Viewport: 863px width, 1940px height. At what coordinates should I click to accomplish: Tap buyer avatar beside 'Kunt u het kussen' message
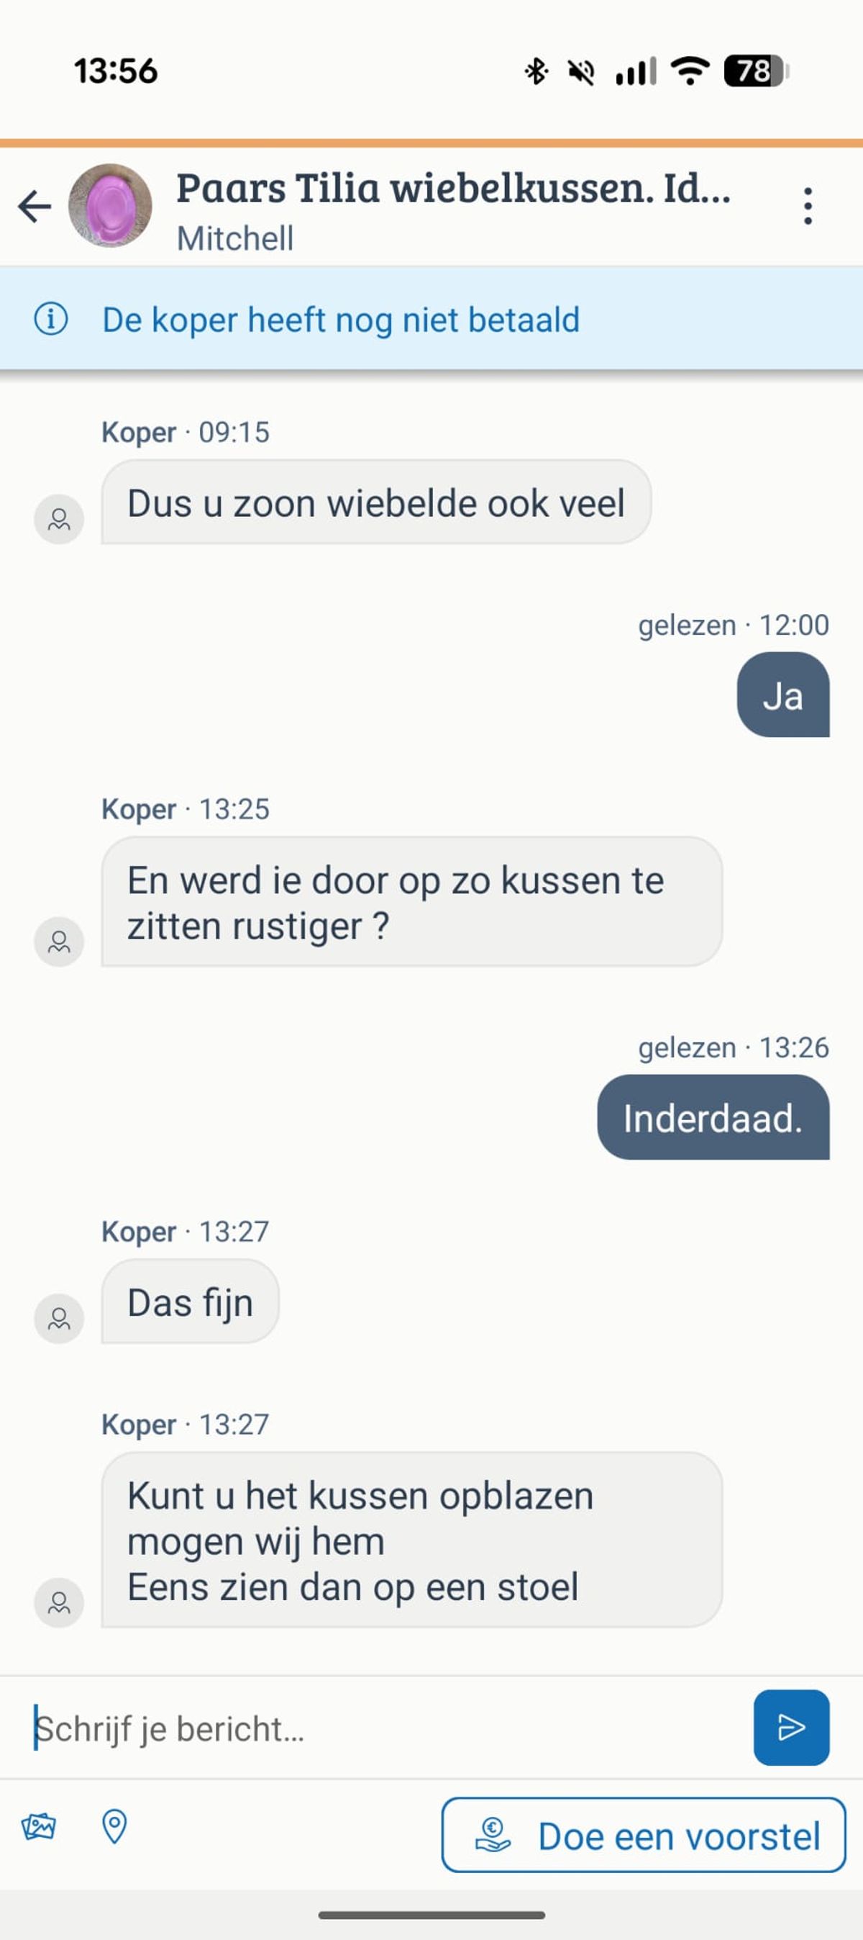tap(59, 1602)
